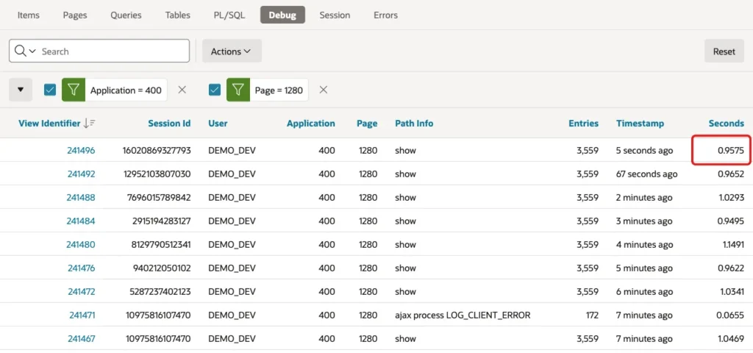Go to the Errors tab
Image resolution: width=753 pixels, height=353 pixels.
click(x=385, y=15)
